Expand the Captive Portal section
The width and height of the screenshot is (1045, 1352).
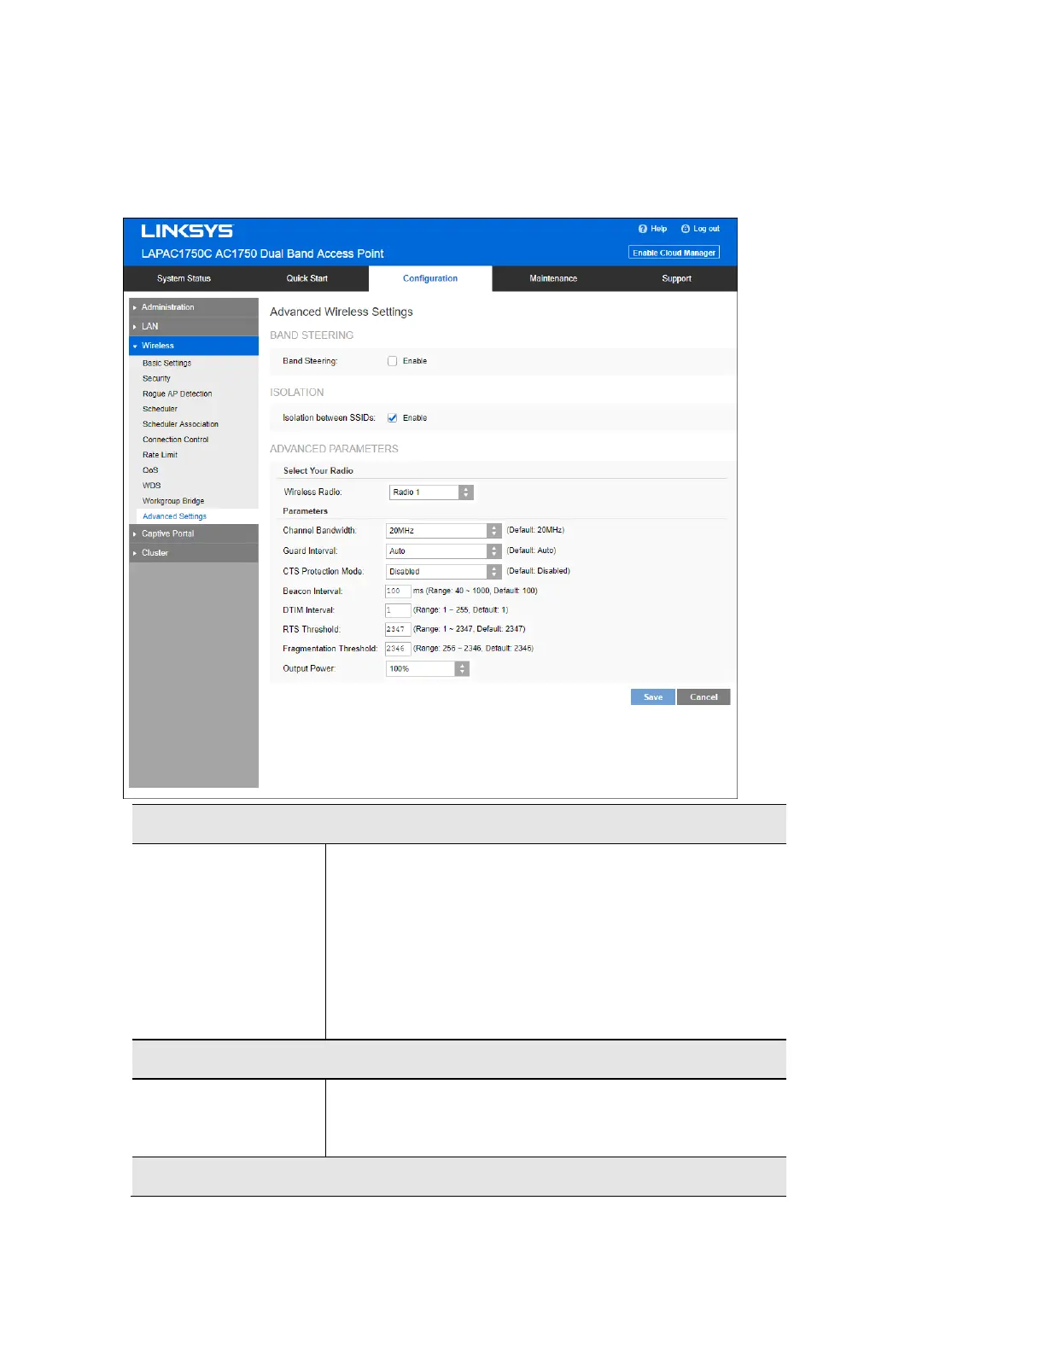coord(194,533)
